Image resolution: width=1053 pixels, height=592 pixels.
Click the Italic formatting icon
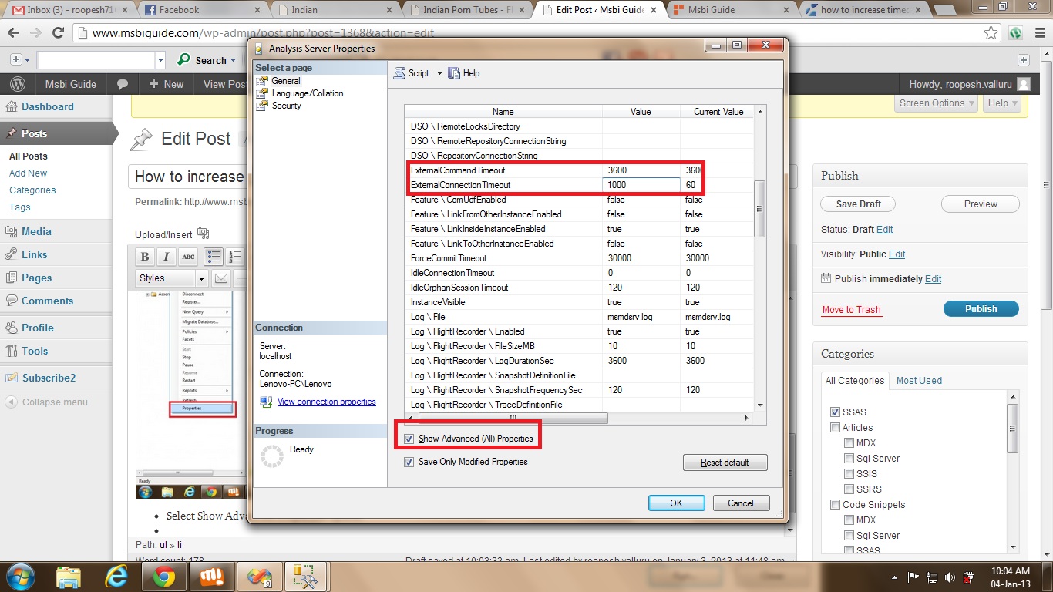[164, 256]
